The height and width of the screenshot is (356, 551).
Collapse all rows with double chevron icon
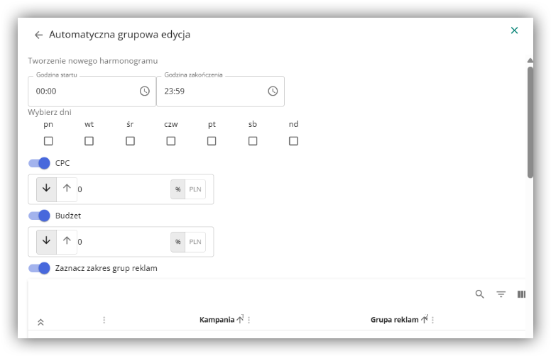click(40, 322)
